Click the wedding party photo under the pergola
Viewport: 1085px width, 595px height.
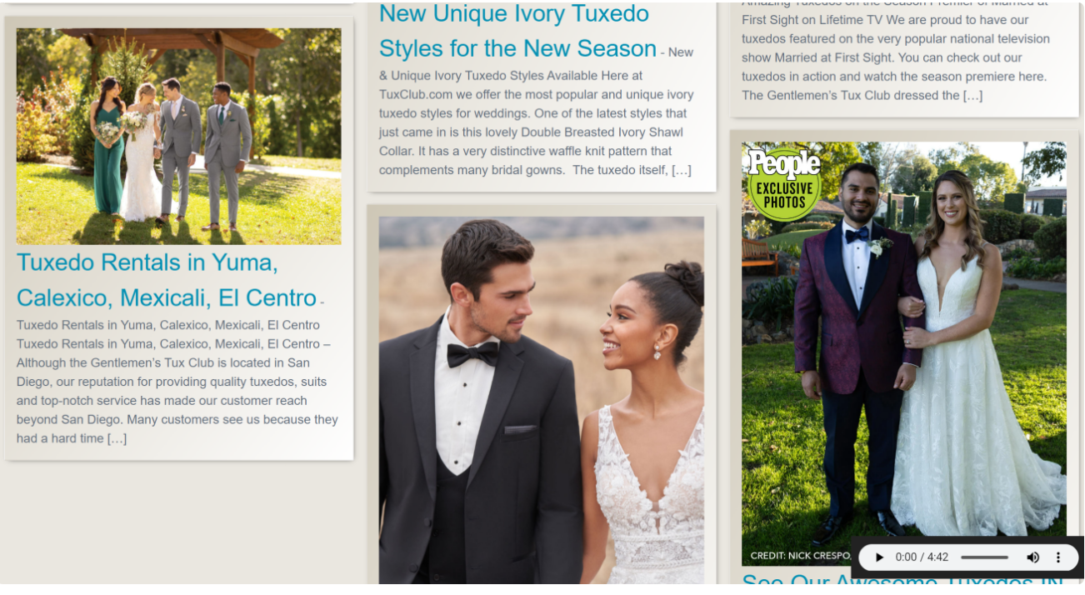pyautogui.click(x=178, y=136)
